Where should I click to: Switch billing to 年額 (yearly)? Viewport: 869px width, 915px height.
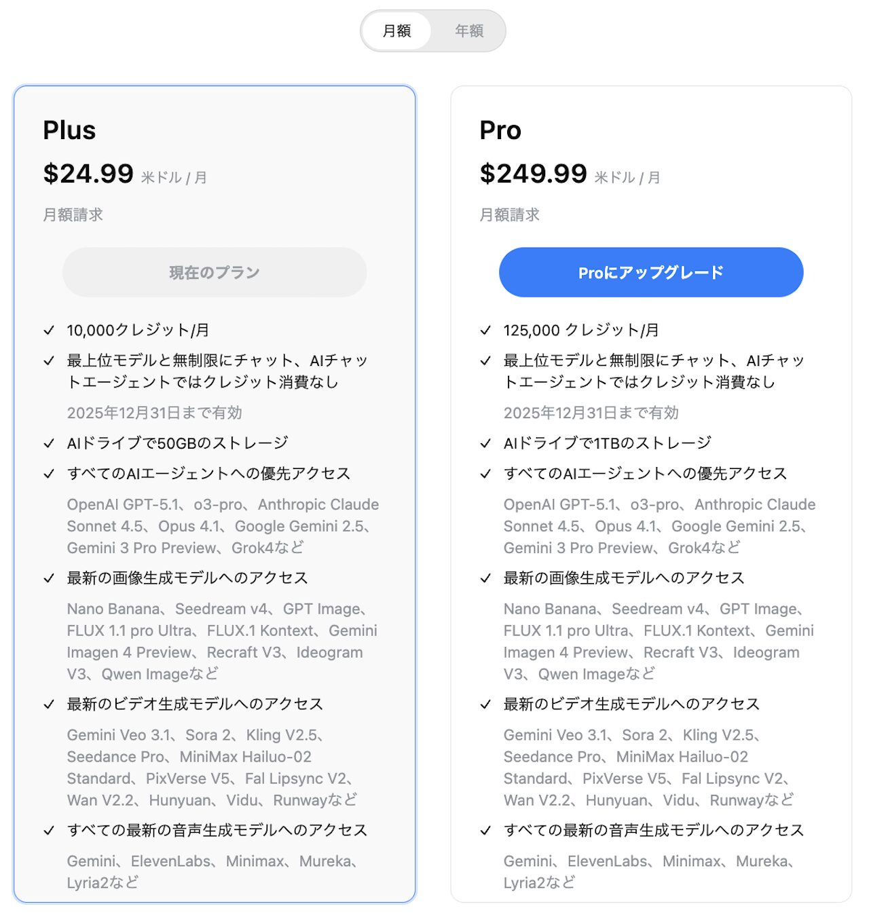(x=469, y=31)
